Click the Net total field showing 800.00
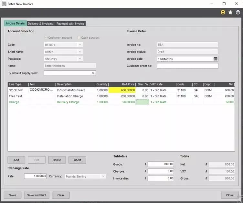 tap(222, 164)
